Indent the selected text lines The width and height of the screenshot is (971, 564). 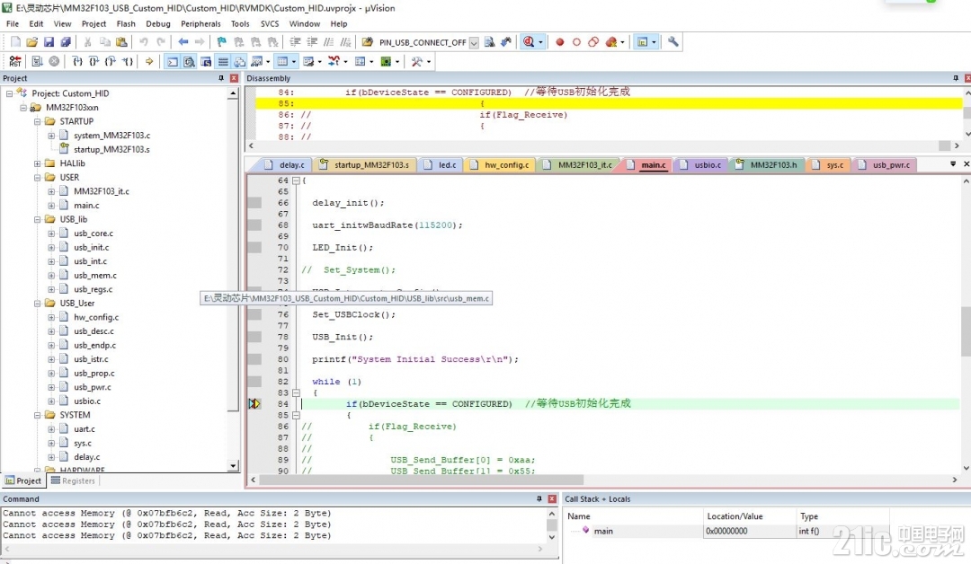point(296,42)
